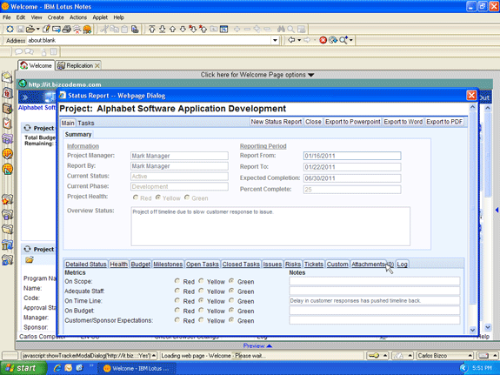Click Internet Explorer quick launch icon
Image resolution: width=500 pixels, height=375 pixels.
click(x=57, y=368)
